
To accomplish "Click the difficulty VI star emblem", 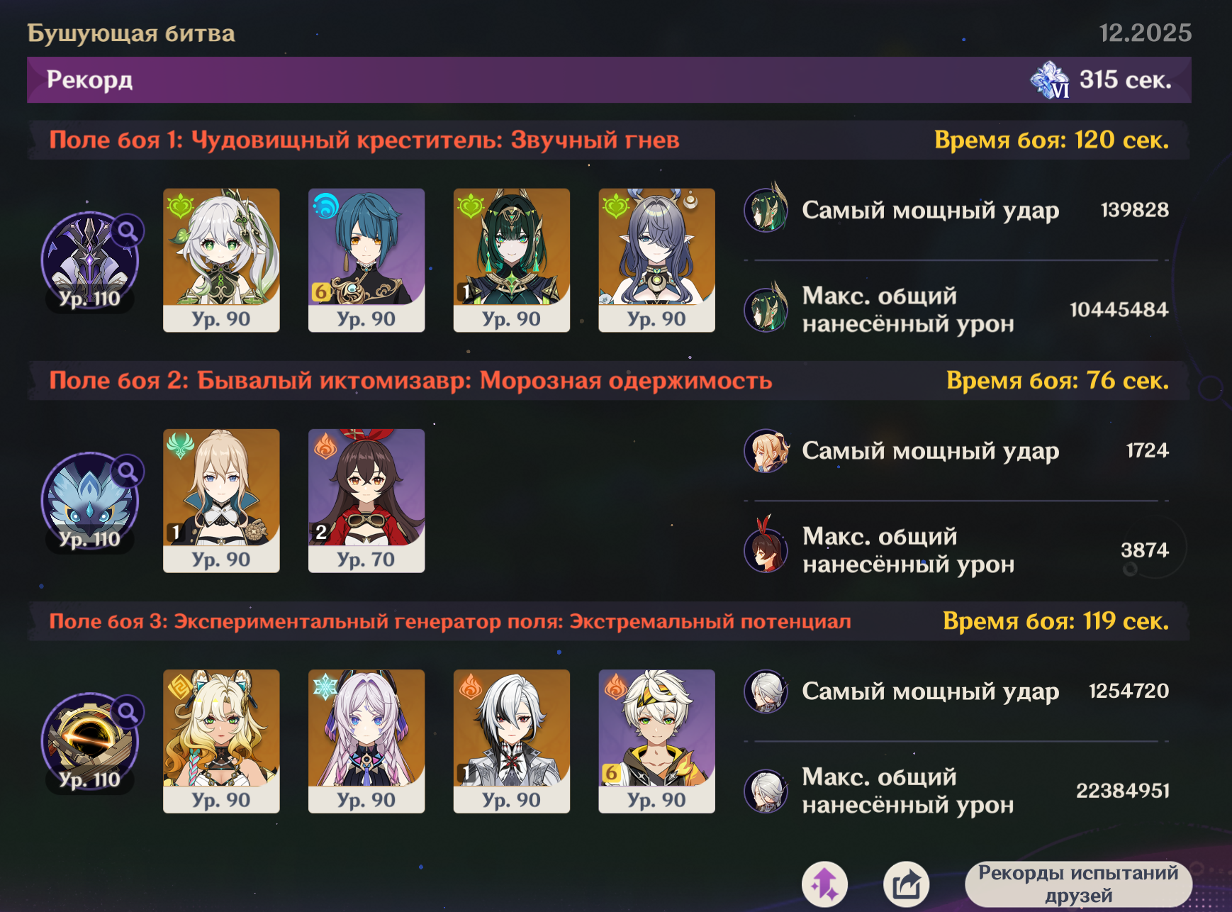I will click(x=1051, y=79).
